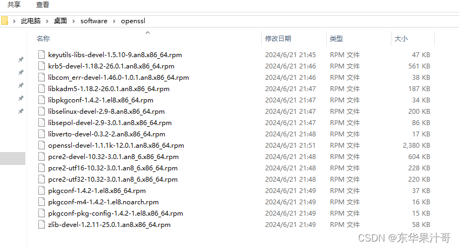Click the file icon beside openssl-devel rpm
The image size is (459, 248).
click(x=42, y=146)
